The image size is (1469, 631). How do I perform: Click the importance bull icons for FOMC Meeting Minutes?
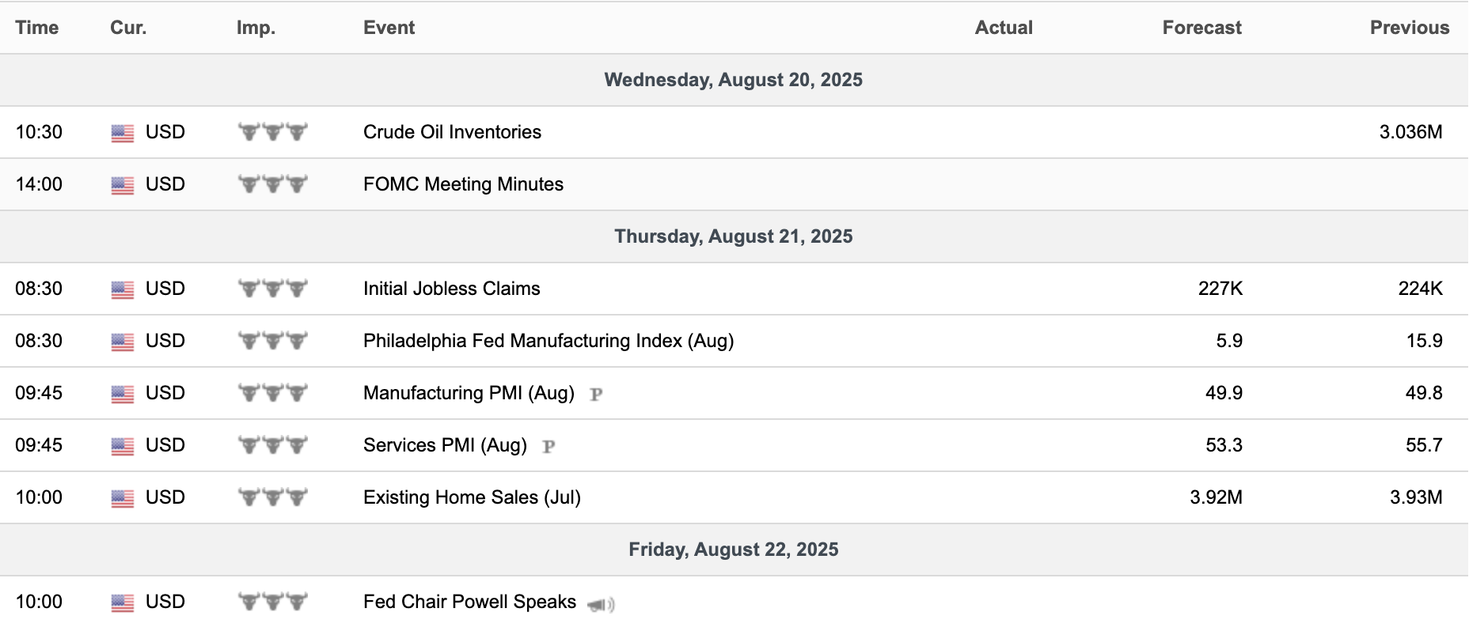273,184
